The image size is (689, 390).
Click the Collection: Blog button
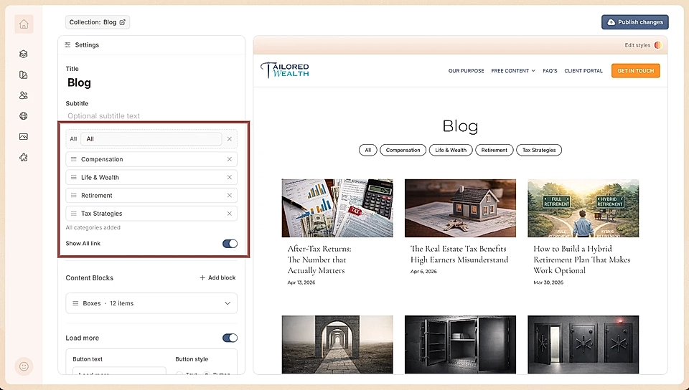tap(98, 22)
